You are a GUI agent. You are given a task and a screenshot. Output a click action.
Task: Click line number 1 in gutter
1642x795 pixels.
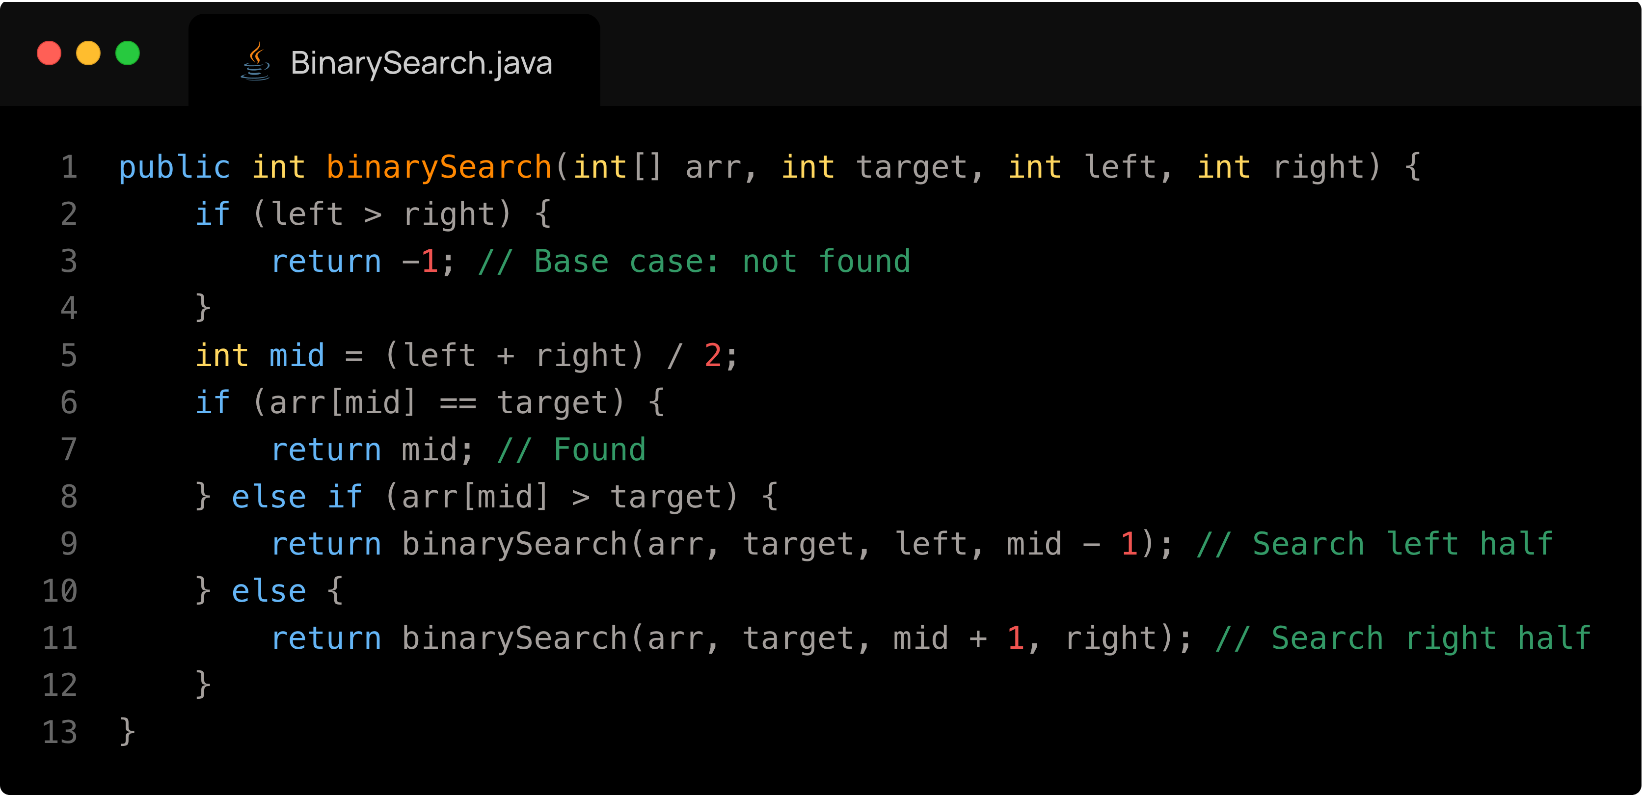69,167
